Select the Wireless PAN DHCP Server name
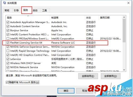The width and height of the screenshot is (133, 97). click(26, 63)
